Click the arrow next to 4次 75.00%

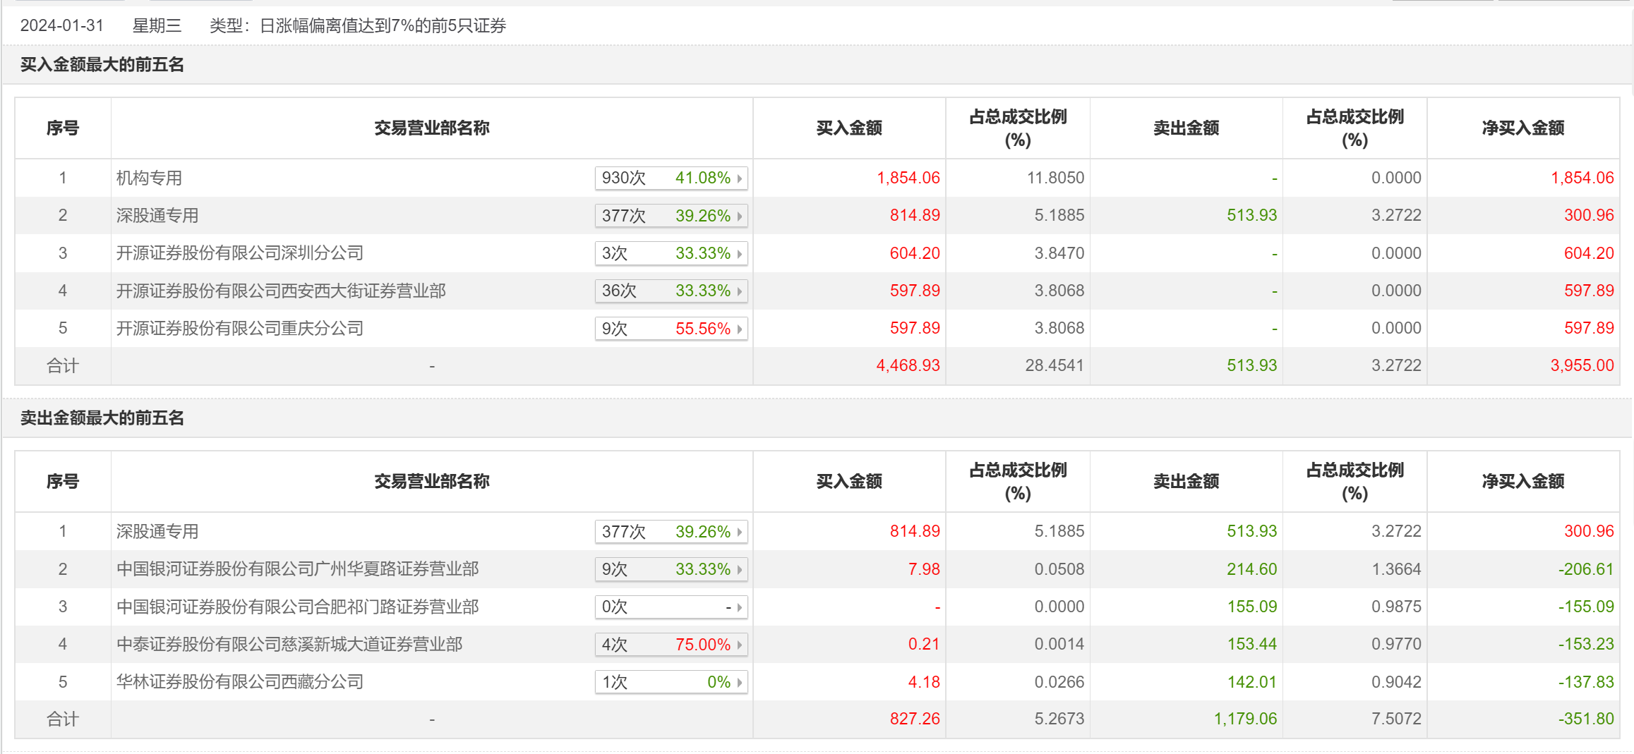point(739,645)
